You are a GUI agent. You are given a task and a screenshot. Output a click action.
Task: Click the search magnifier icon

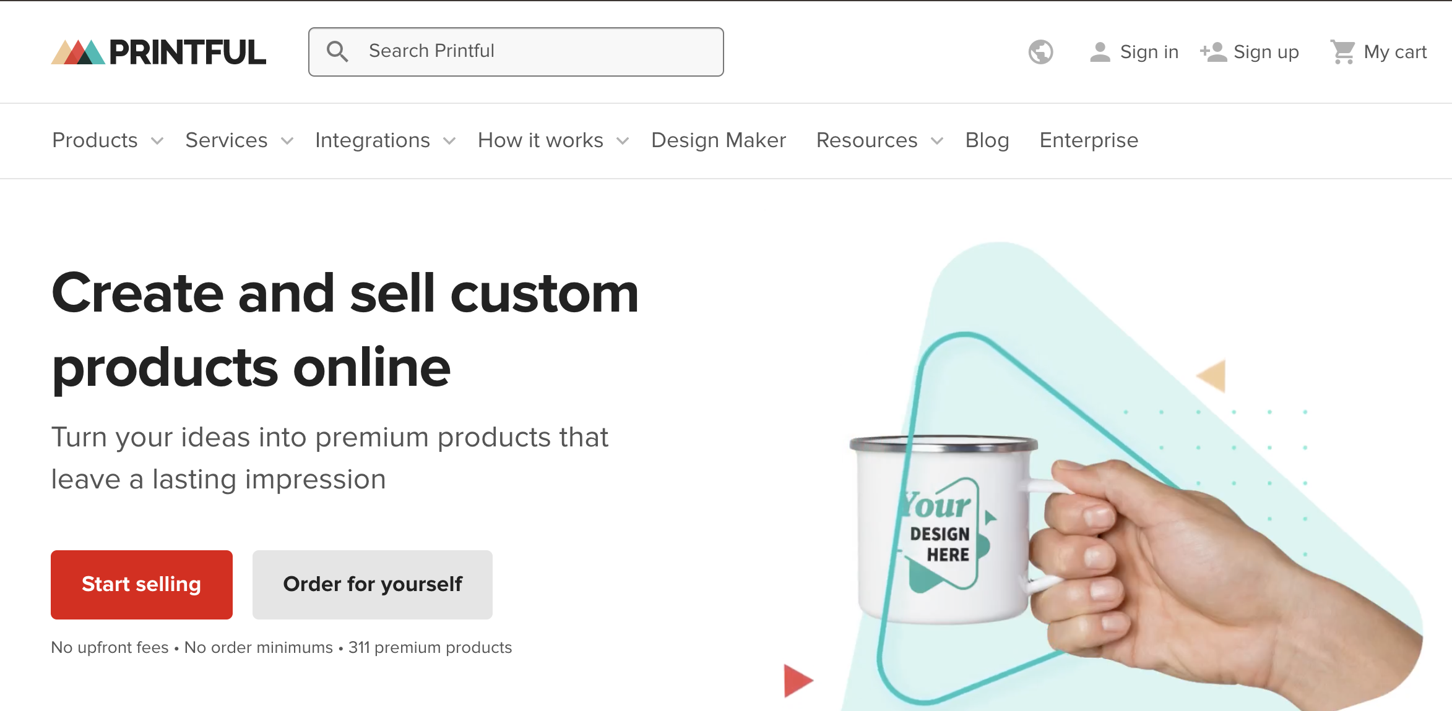coord(337,52)
